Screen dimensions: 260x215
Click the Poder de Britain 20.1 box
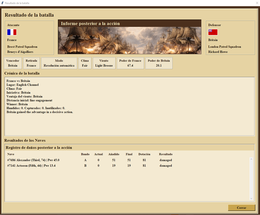coord(159,63)
